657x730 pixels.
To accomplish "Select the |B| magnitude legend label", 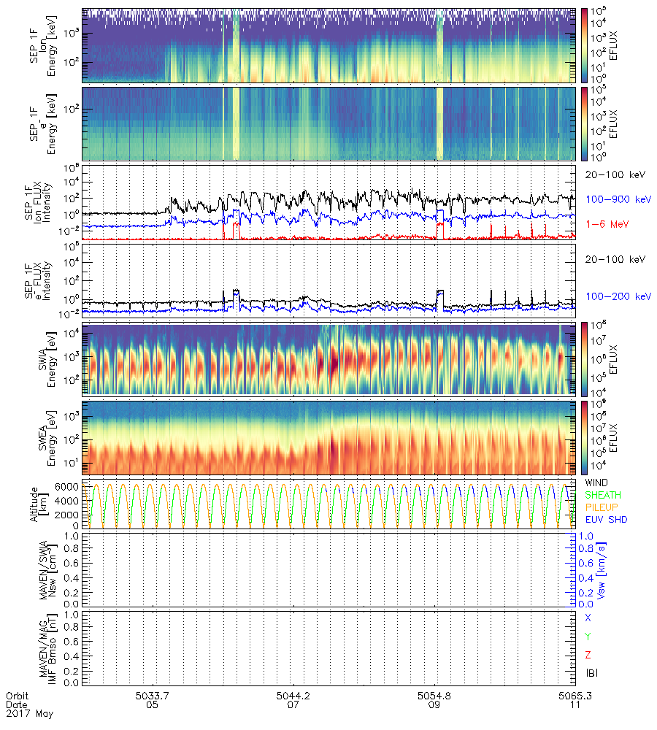I will [591, 672].
